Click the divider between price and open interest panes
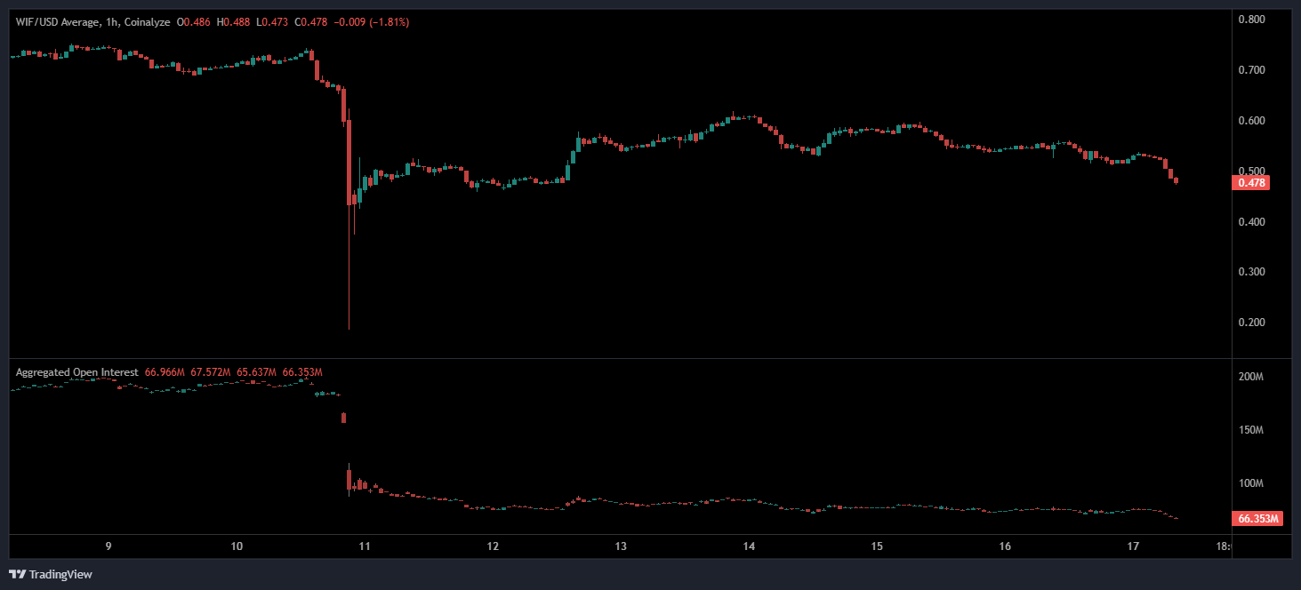The image size is (1301, 590). 622,358
